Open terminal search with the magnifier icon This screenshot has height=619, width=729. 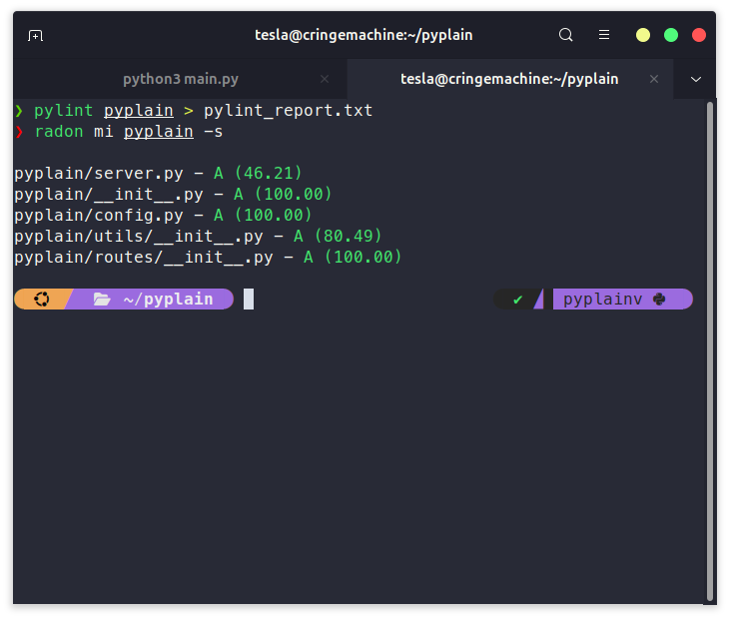coord(566,35)
